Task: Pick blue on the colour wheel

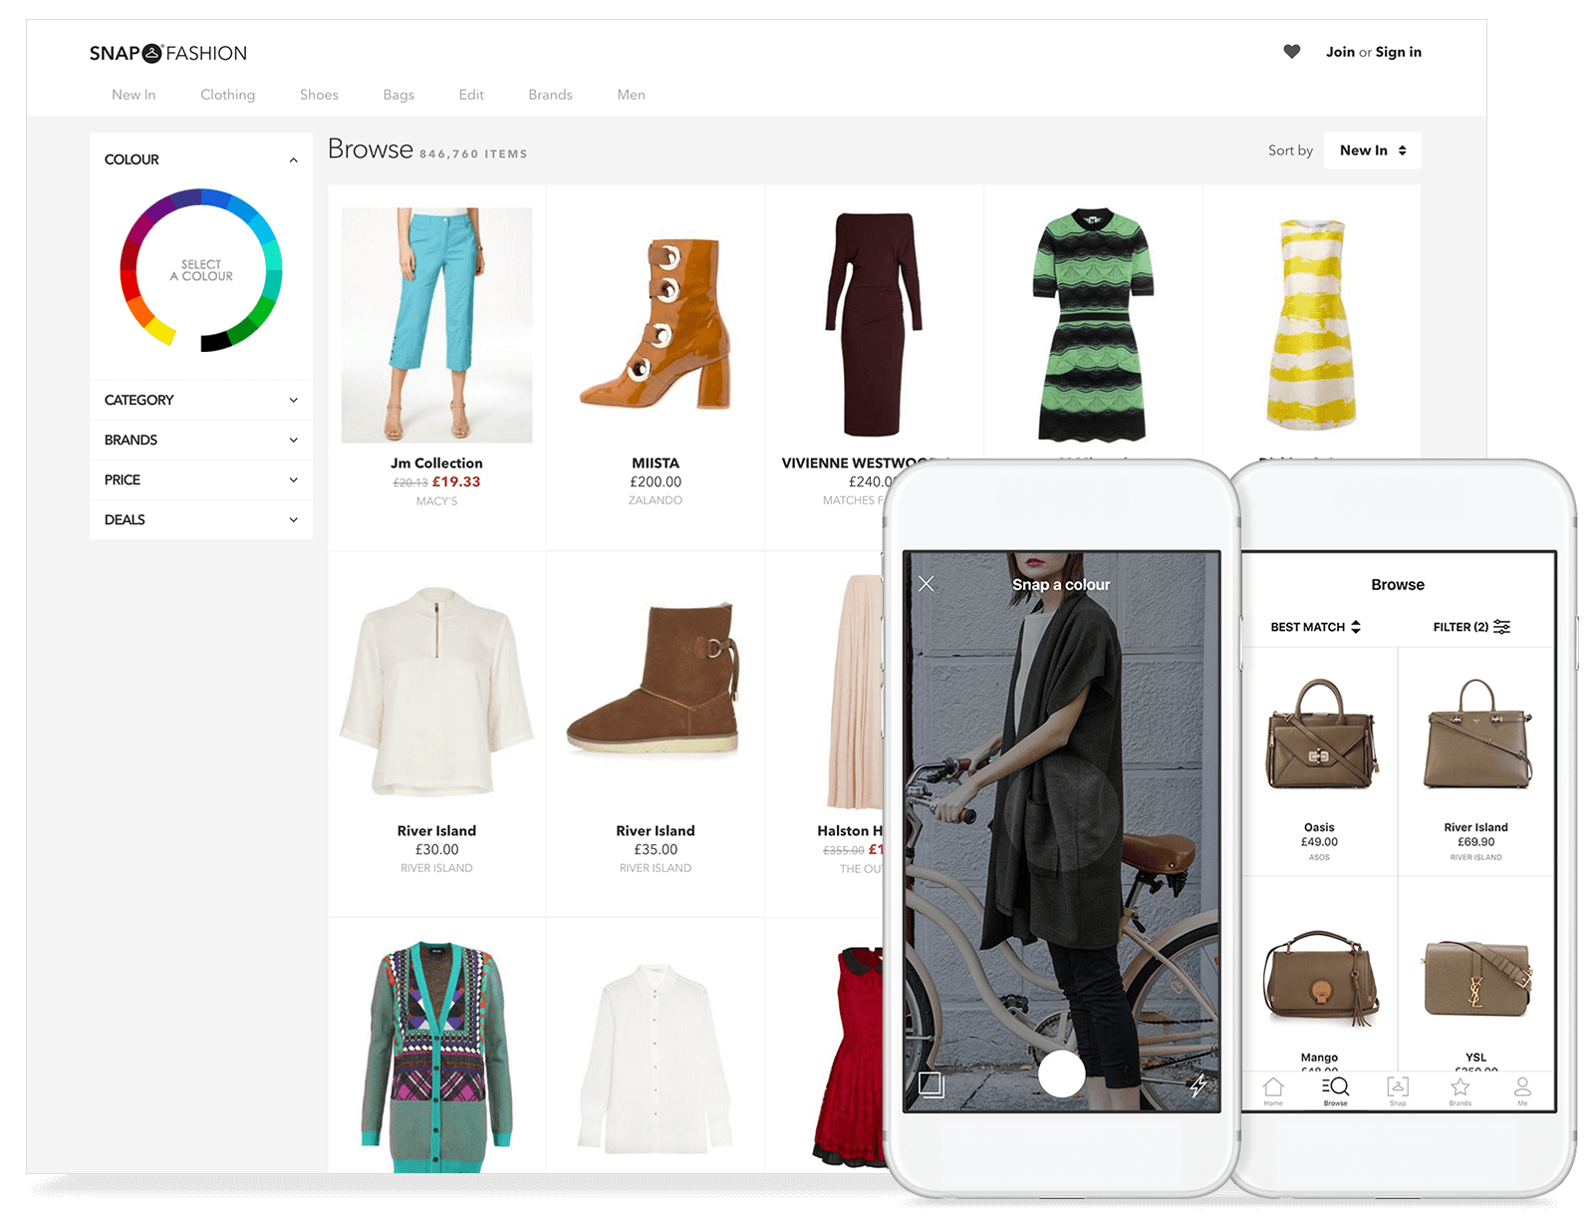Action: click(x=216, y=196)
